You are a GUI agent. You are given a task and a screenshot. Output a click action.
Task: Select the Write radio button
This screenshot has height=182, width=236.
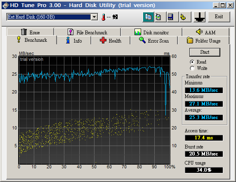[192, 68]
